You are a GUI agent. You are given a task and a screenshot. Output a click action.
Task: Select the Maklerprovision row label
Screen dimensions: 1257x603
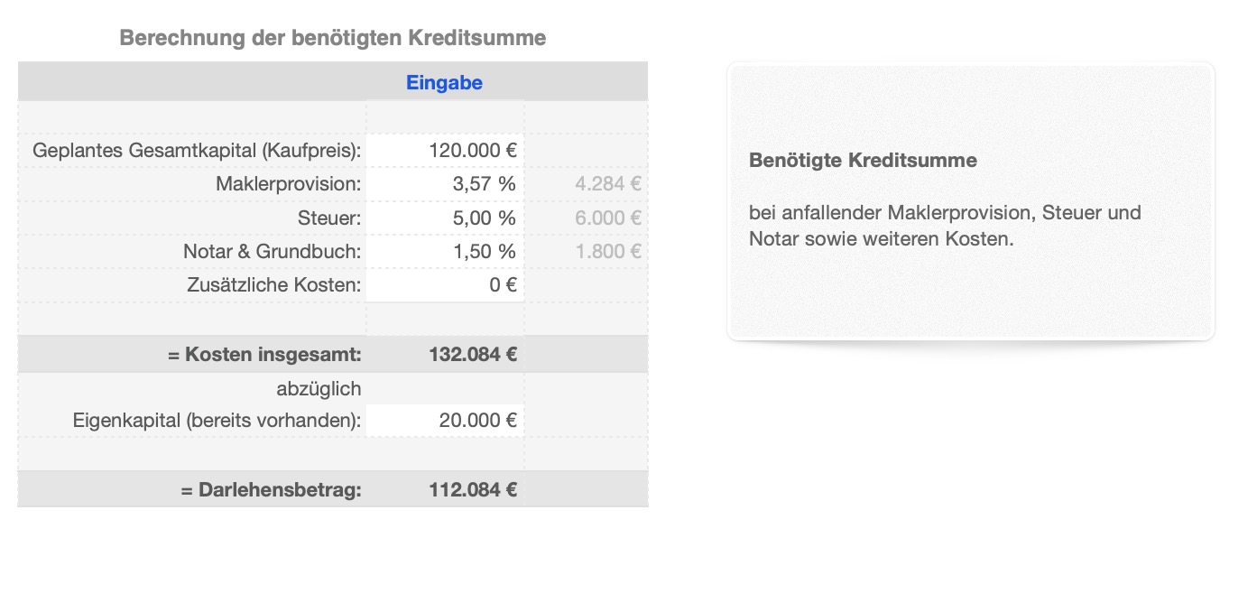[x=288, y=184]
